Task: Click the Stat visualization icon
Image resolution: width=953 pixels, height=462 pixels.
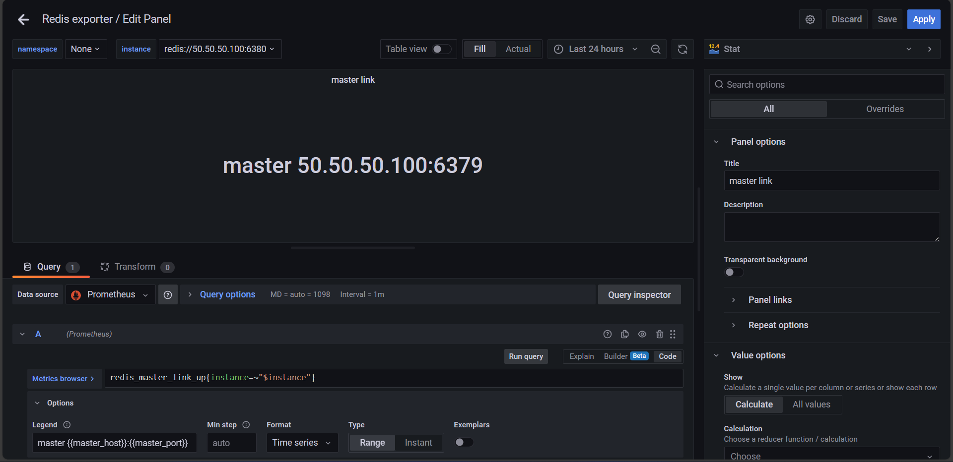Action: (714, 49)
